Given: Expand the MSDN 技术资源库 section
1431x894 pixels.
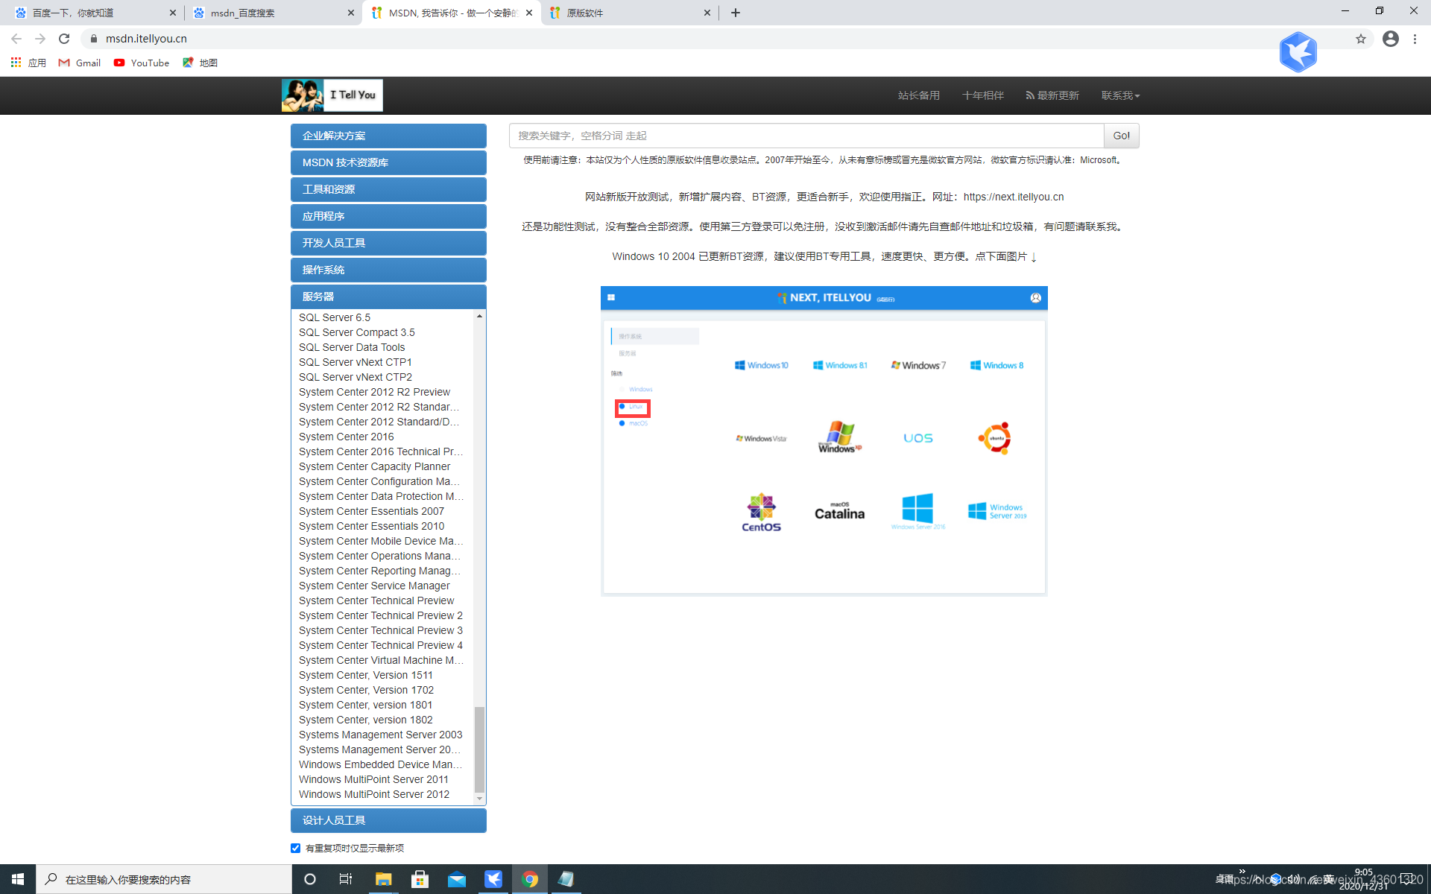Looking at the screenshot, I should [388, 162].
